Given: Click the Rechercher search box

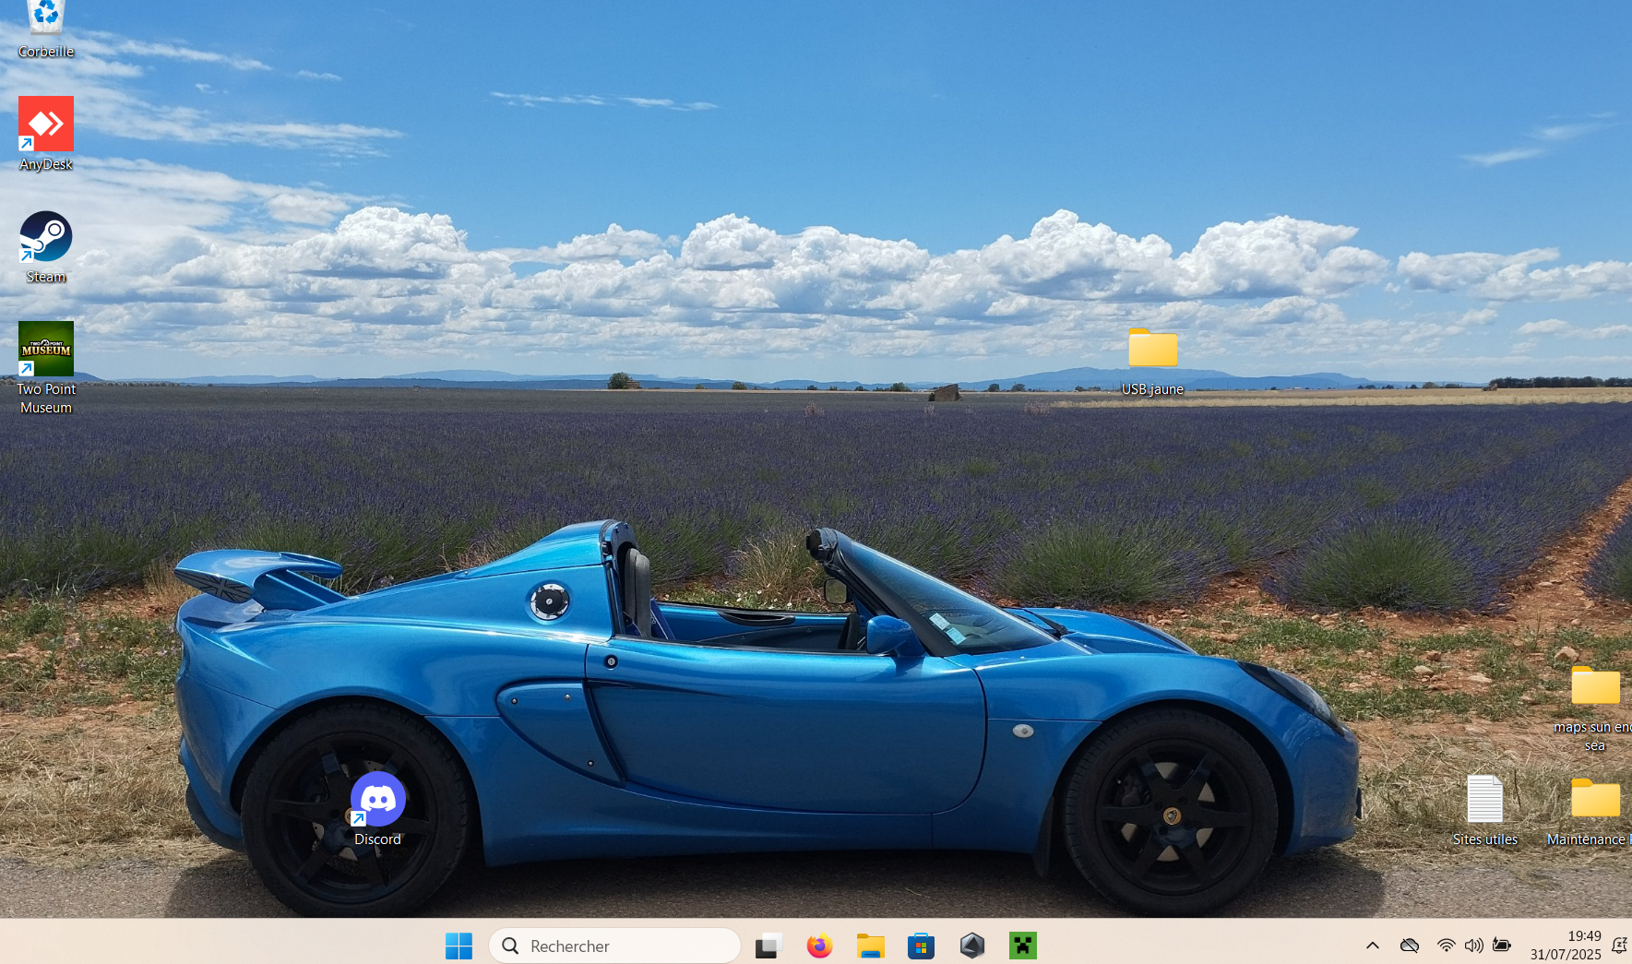Looking at the screenshot, I should (x=614, y=946).
